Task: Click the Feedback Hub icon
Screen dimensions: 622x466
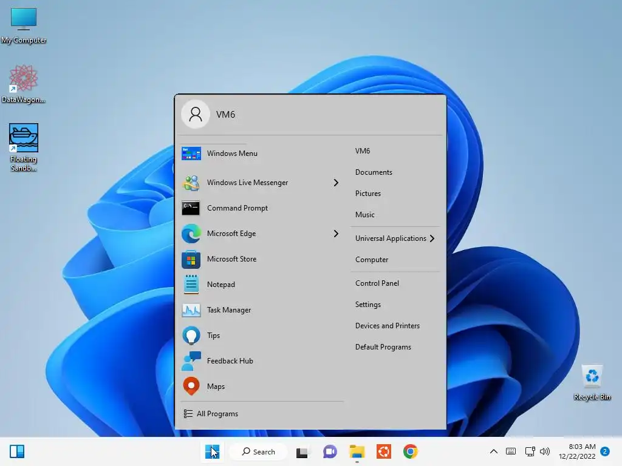Action: pos(191,360)
